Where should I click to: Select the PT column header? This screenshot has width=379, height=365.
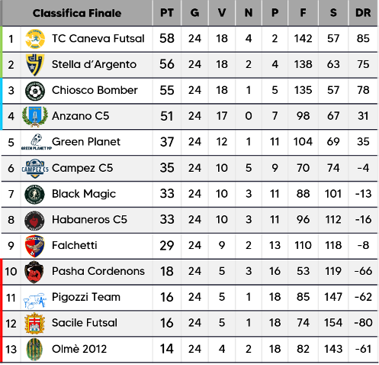click(x=167, y=13)
